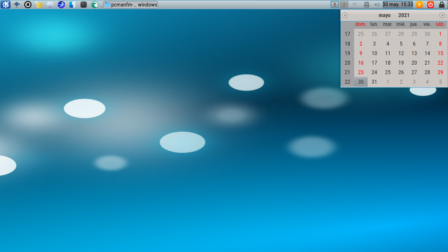Select day 31 in the calendar

(x=374, y=82)
